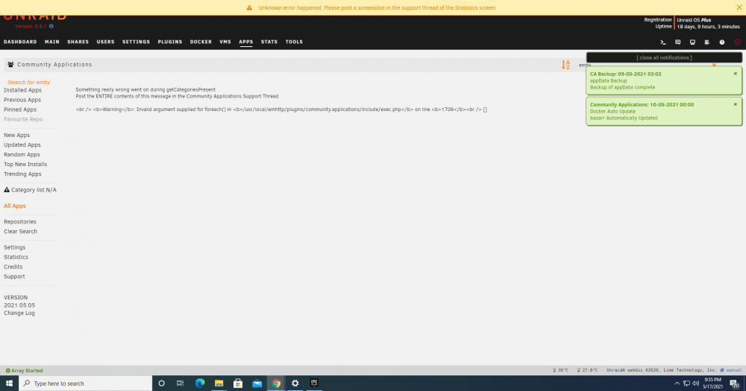Toggle the A-Z sort order icon
746x391 pixels.
pyautogui.click(x=565, y=65)
